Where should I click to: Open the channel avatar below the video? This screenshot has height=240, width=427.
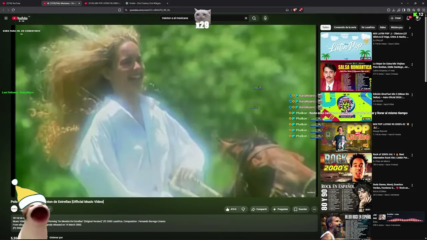(14, 209)
